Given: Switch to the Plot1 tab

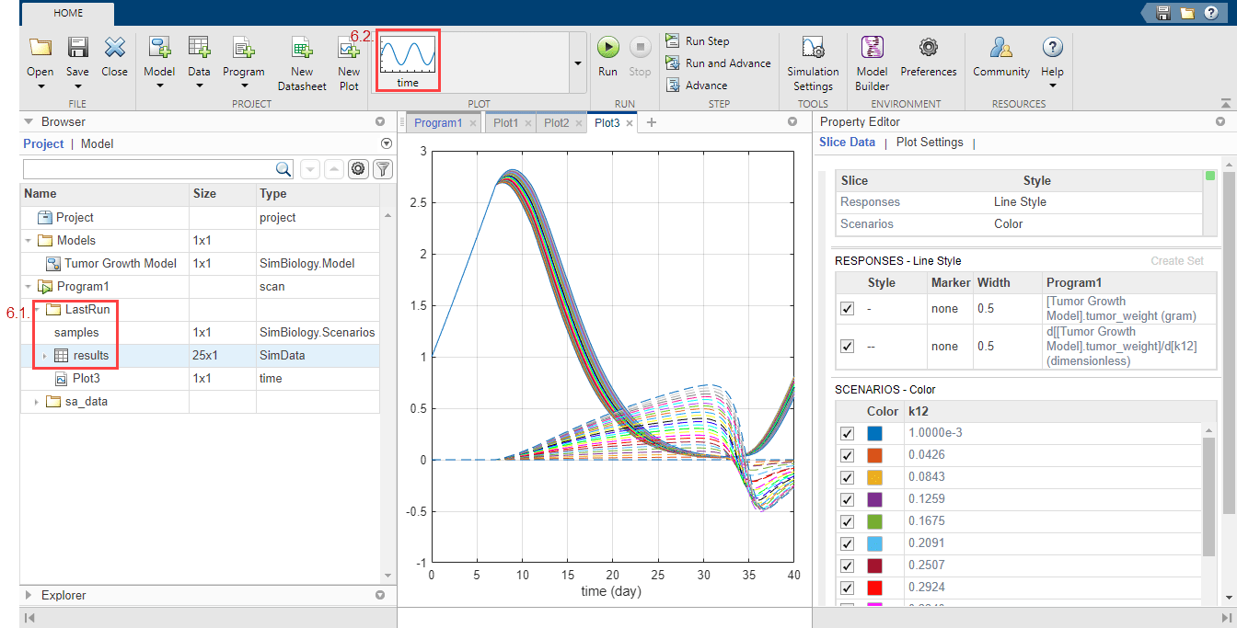Looking at the screenshot, I should click(x=505, y=122).
